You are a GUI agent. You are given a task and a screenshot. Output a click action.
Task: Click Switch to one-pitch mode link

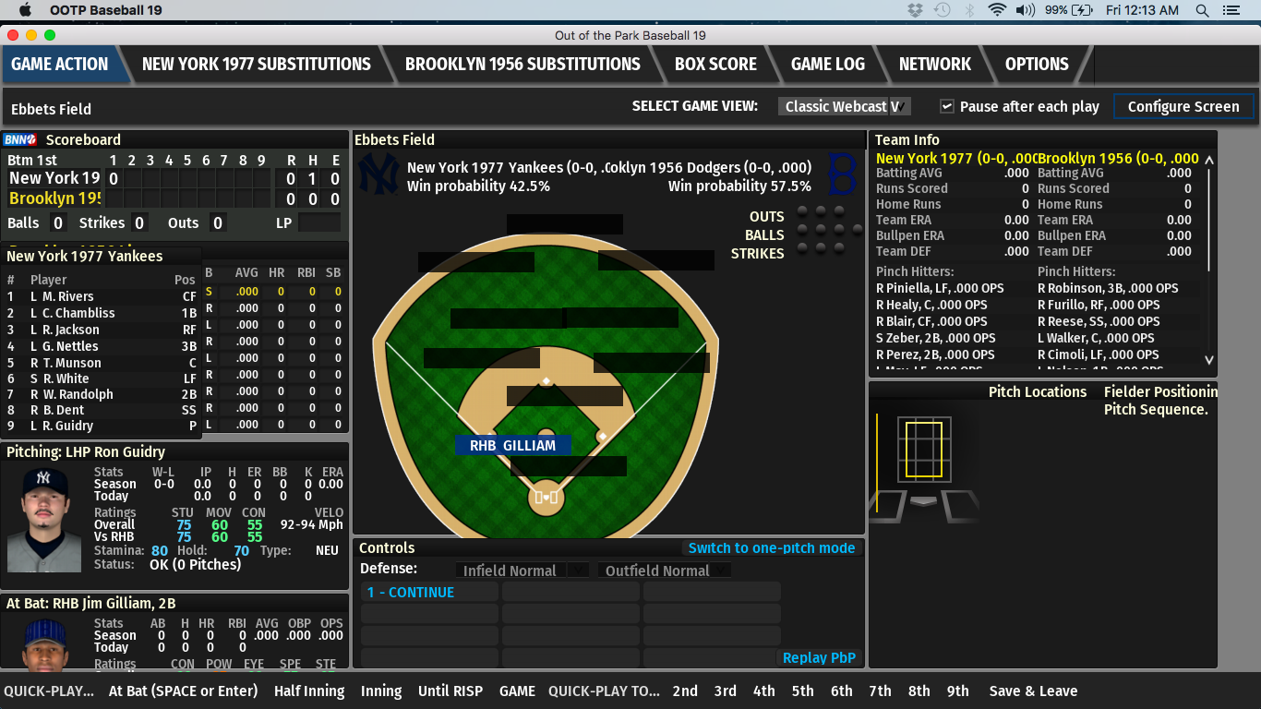[x=771, y=547]
